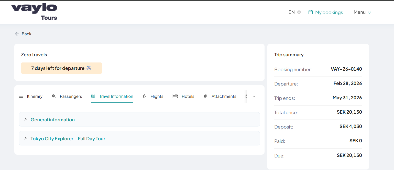Open the My bookings page
This screenshot has height=170, width=394.
tap(329, 12)
